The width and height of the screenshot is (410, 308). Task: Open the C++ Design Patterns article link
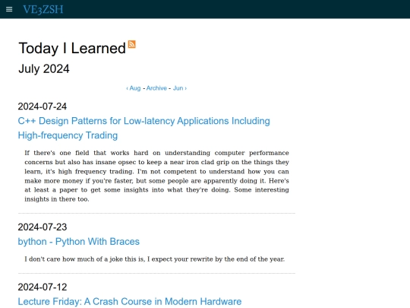tap(143, 128)
